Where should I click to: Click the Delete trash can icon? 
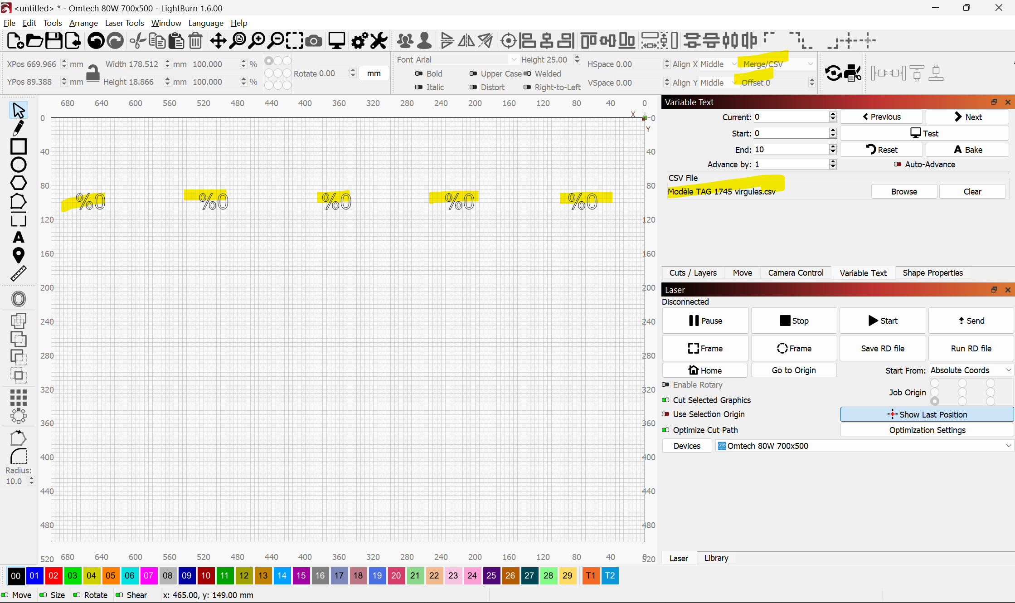click(195, 41)
